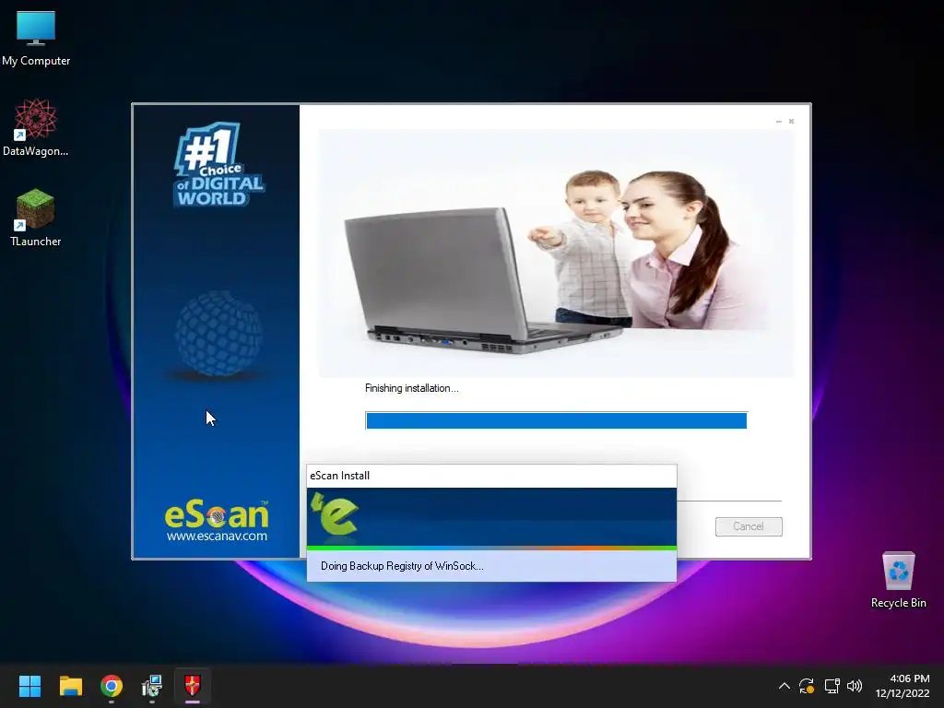Close the eScan installer window
The height and width of the screenshot is (708, 944).
(791, 122)
